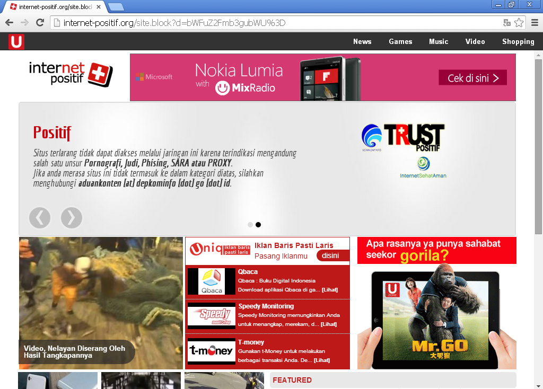
Task: Click the Pasang Iklanmu text
Action: 281,256
